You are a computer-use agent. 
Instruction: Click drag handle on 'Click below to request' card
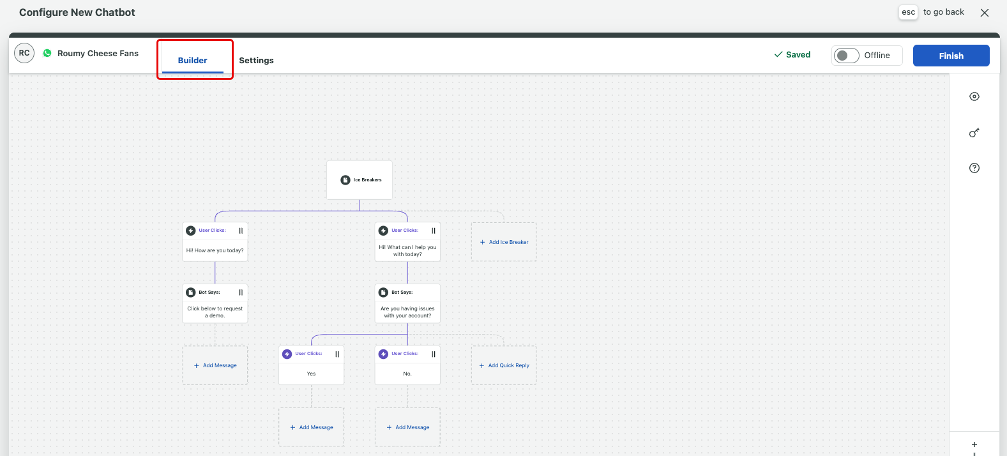click(241, 293)
